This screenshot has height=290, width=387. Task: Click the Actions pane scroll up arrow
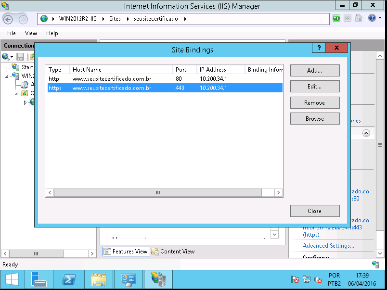tap(380, 55)
